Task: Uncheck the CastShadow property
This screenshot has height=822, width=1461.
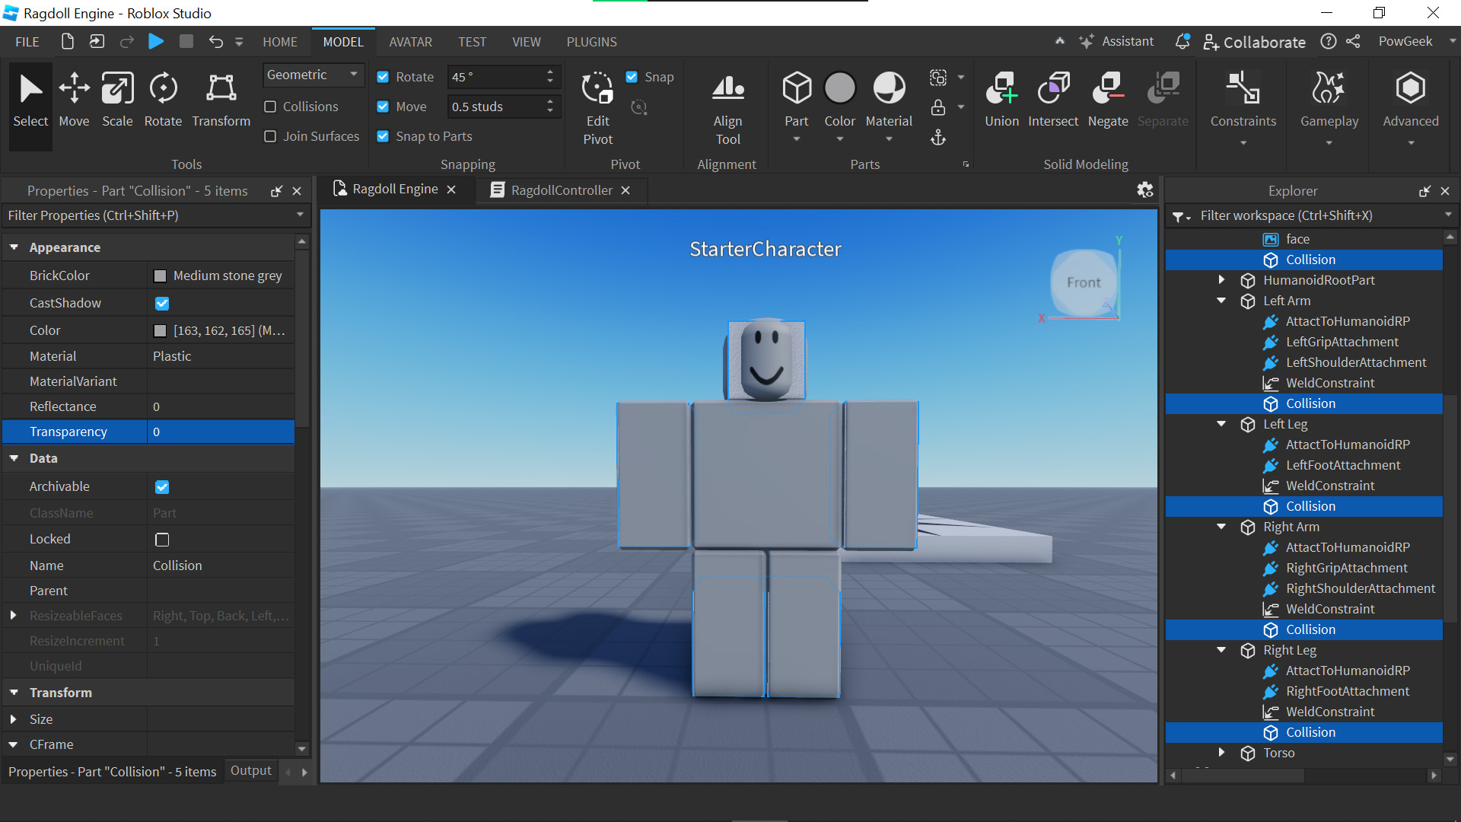Action: [x=162, y=303]
